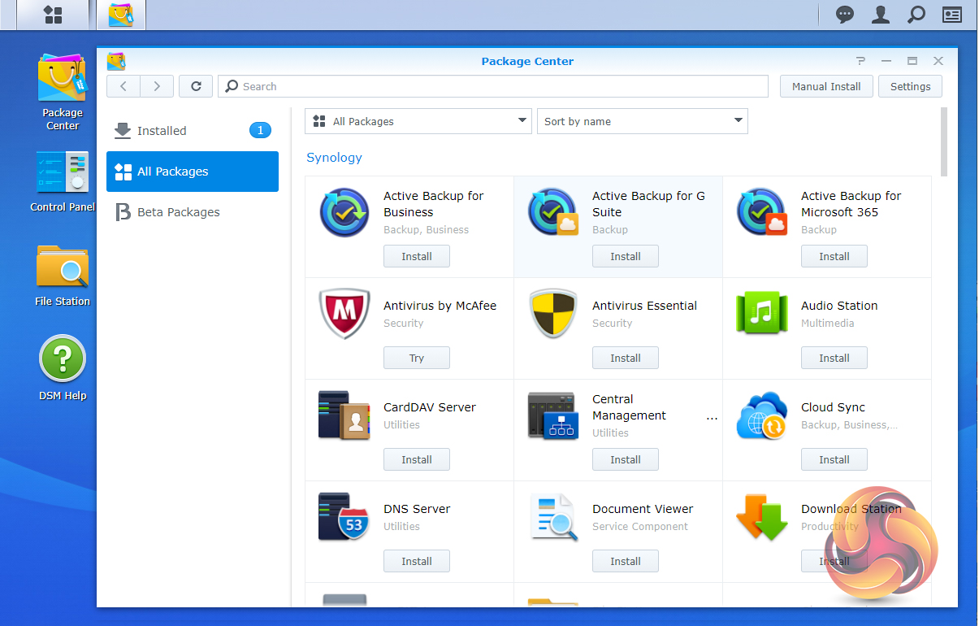Viewport: 979px width, 626px height.
Task: Open File Station desktop shortcut
Action: click(x=63, y=276)
